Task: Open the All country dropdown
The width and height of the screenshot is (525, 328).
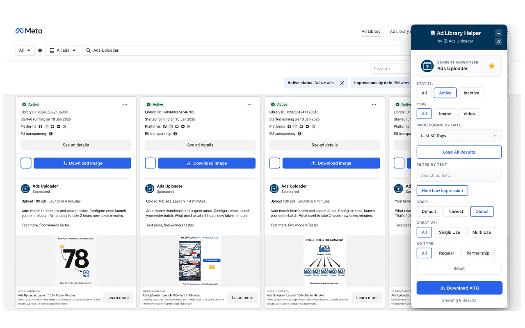Action: (25, 50)
